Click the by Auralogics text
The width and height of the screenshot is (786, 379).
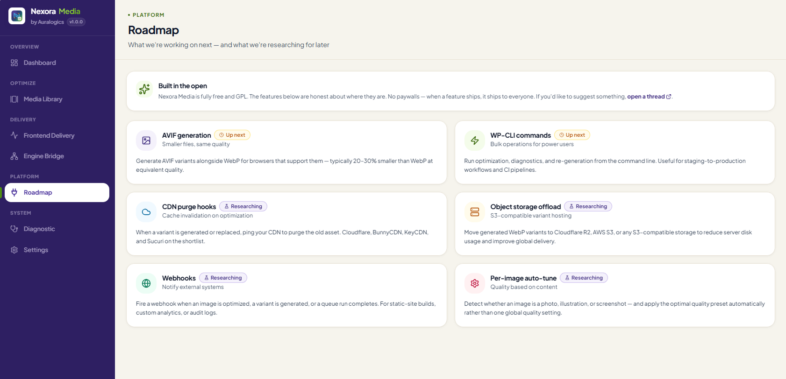click(x=47, y=22)
